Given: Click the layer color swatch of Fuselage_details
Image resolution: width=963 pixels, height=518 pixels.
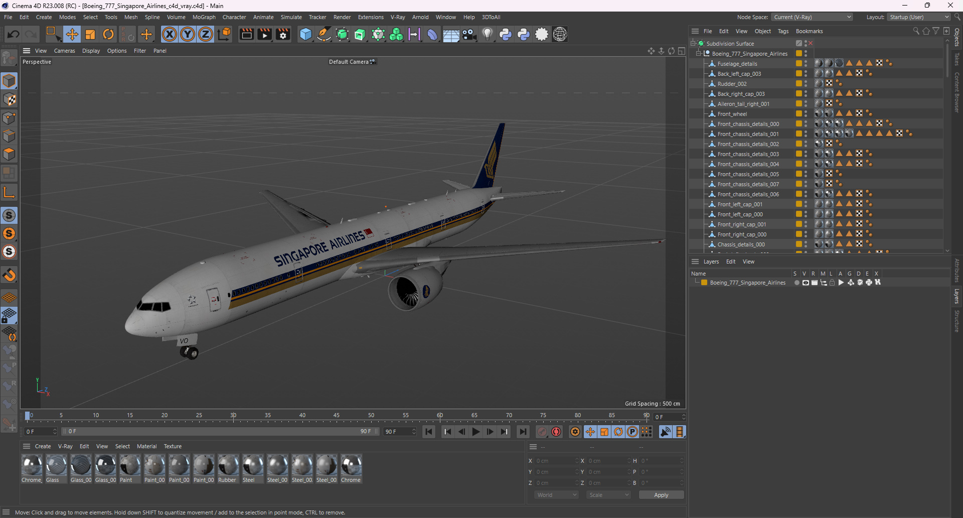Looking at the screenshot, I should (x=798, y=64).
